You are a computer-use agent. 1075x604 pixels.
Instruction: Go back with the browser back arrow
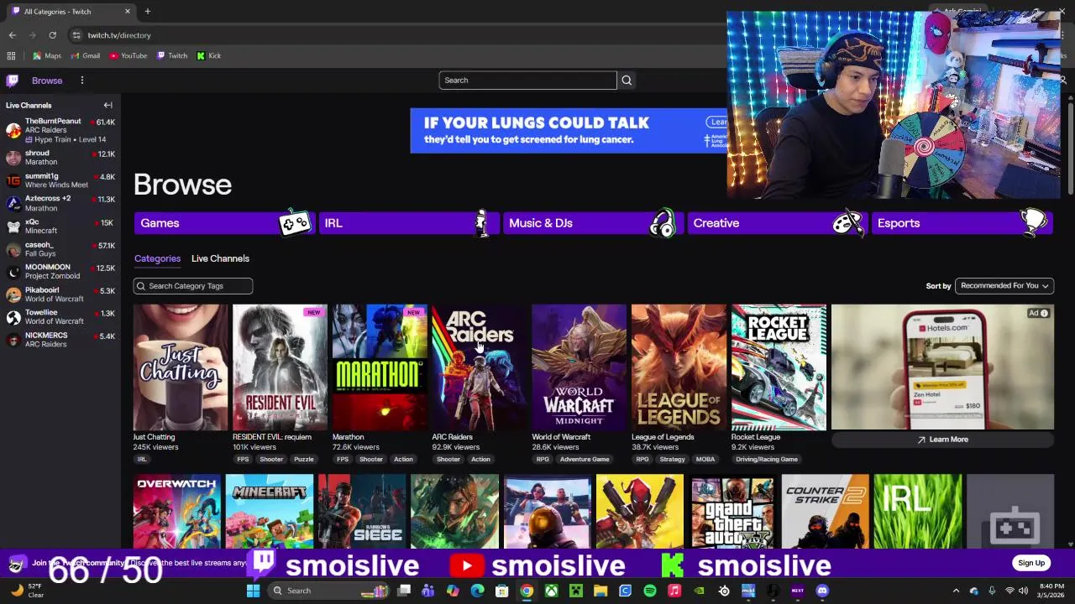pyautogui.click(x=12, y=35)
